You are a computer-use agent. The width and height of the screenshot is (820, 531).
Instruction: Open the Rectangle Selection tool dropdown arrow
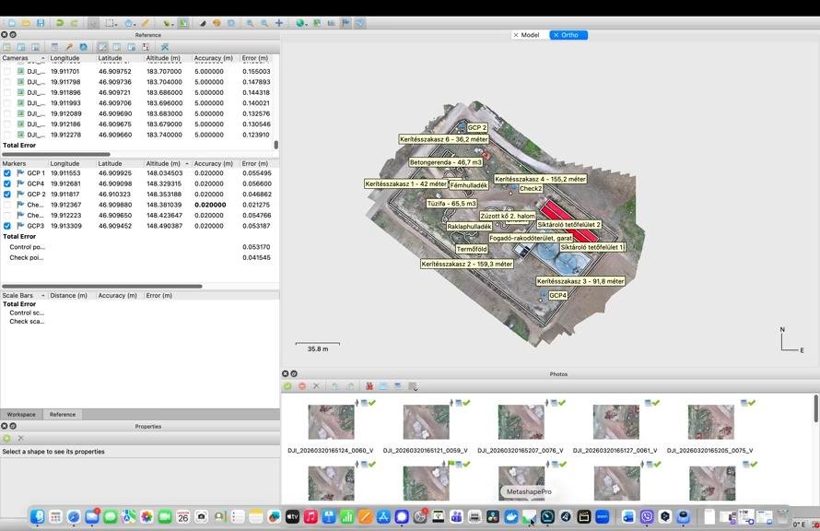(x=115, y=24)
